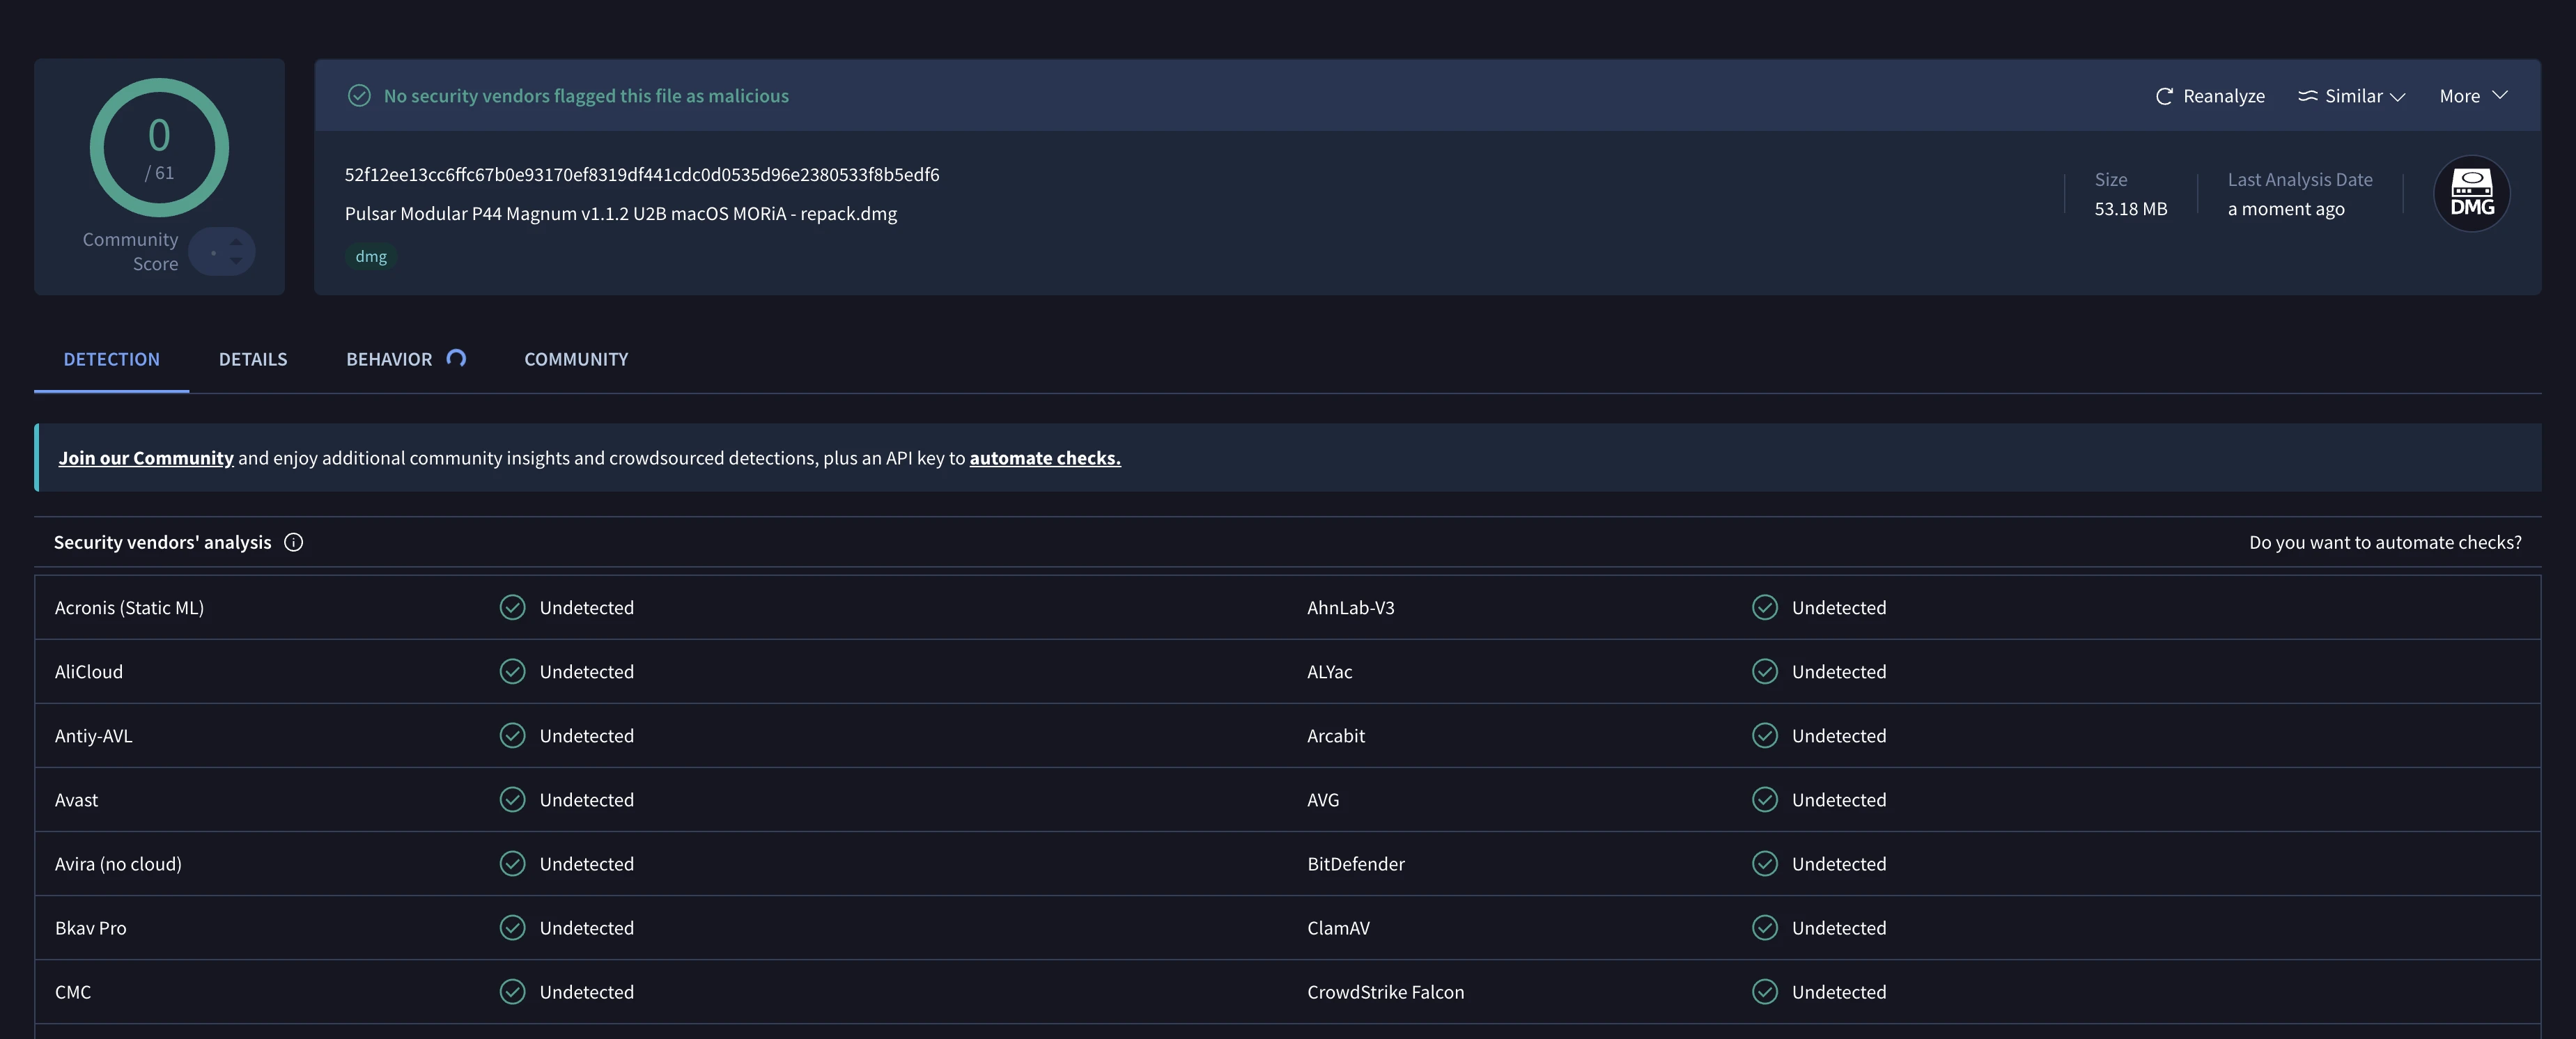Image resolution: width=2576 pixels, height=1039 pixels.
Task: Click the '53.18 MB' size value
Action: pos(2131,209)
